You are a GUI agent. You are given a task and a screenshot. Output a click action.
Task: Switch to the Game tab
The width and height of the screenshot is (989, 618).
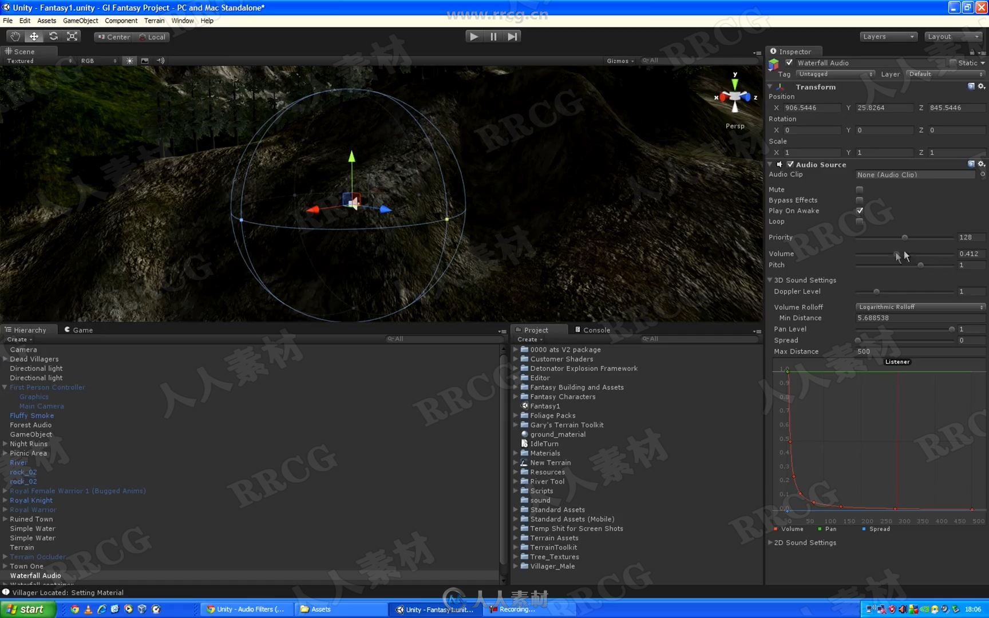point(78,330)
